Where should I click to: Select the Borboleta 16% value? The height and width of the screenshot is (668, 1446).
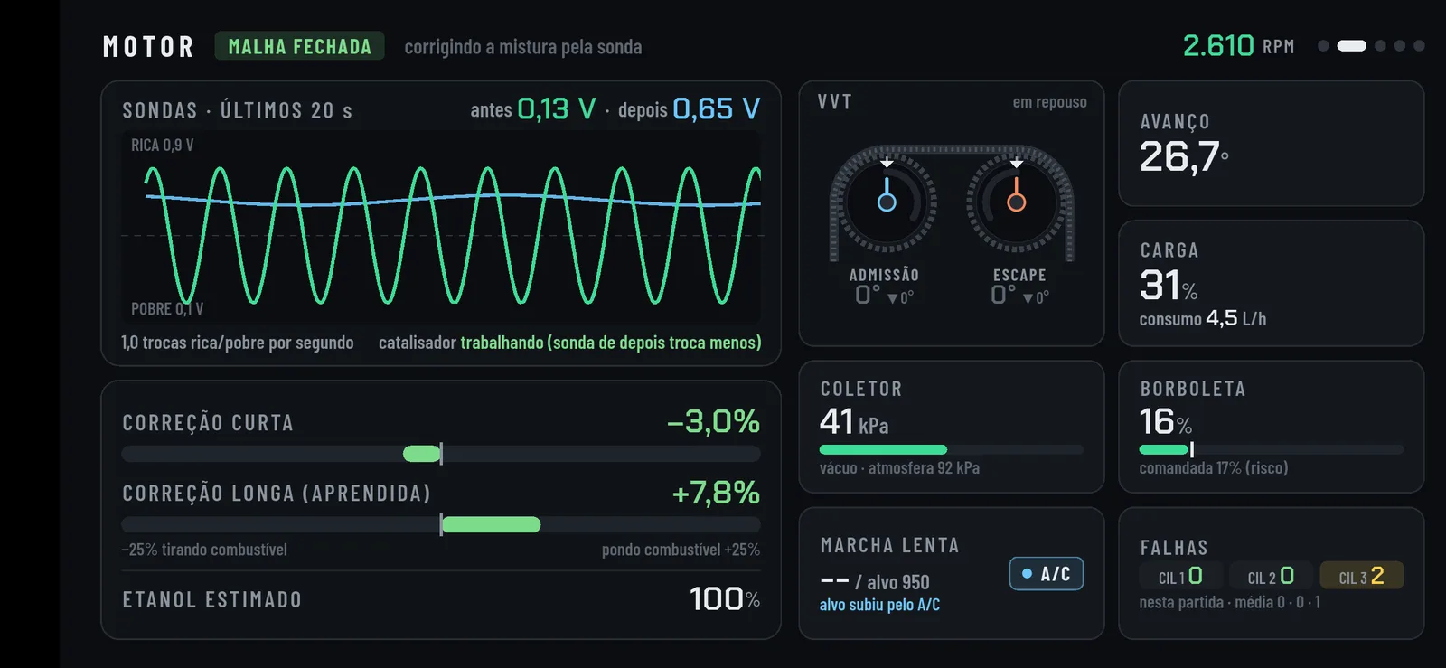pos(1166,422)
